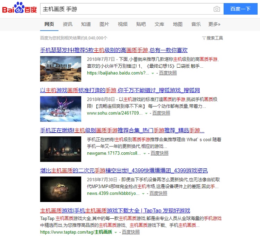Open 百度快照 for TapTap result

131,232
